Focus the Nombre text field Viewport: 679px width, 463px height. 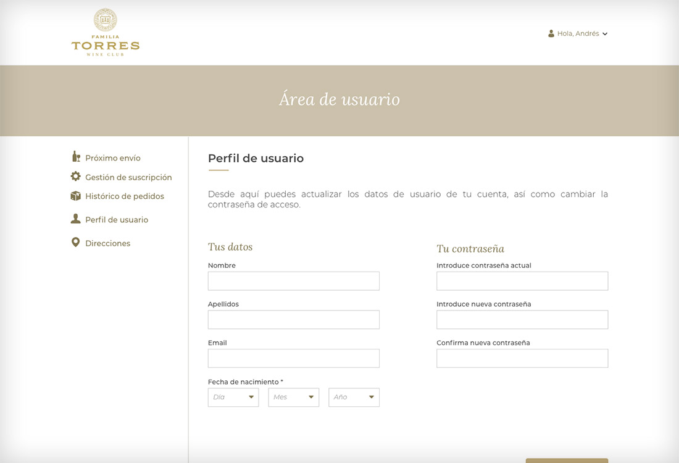click(x=293, y=281)
